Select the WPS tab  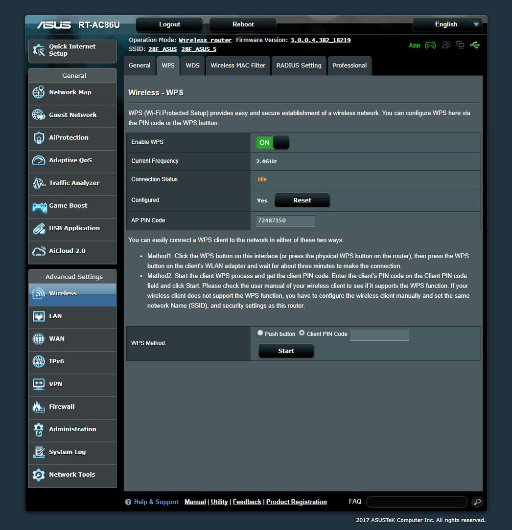[168, 66]
